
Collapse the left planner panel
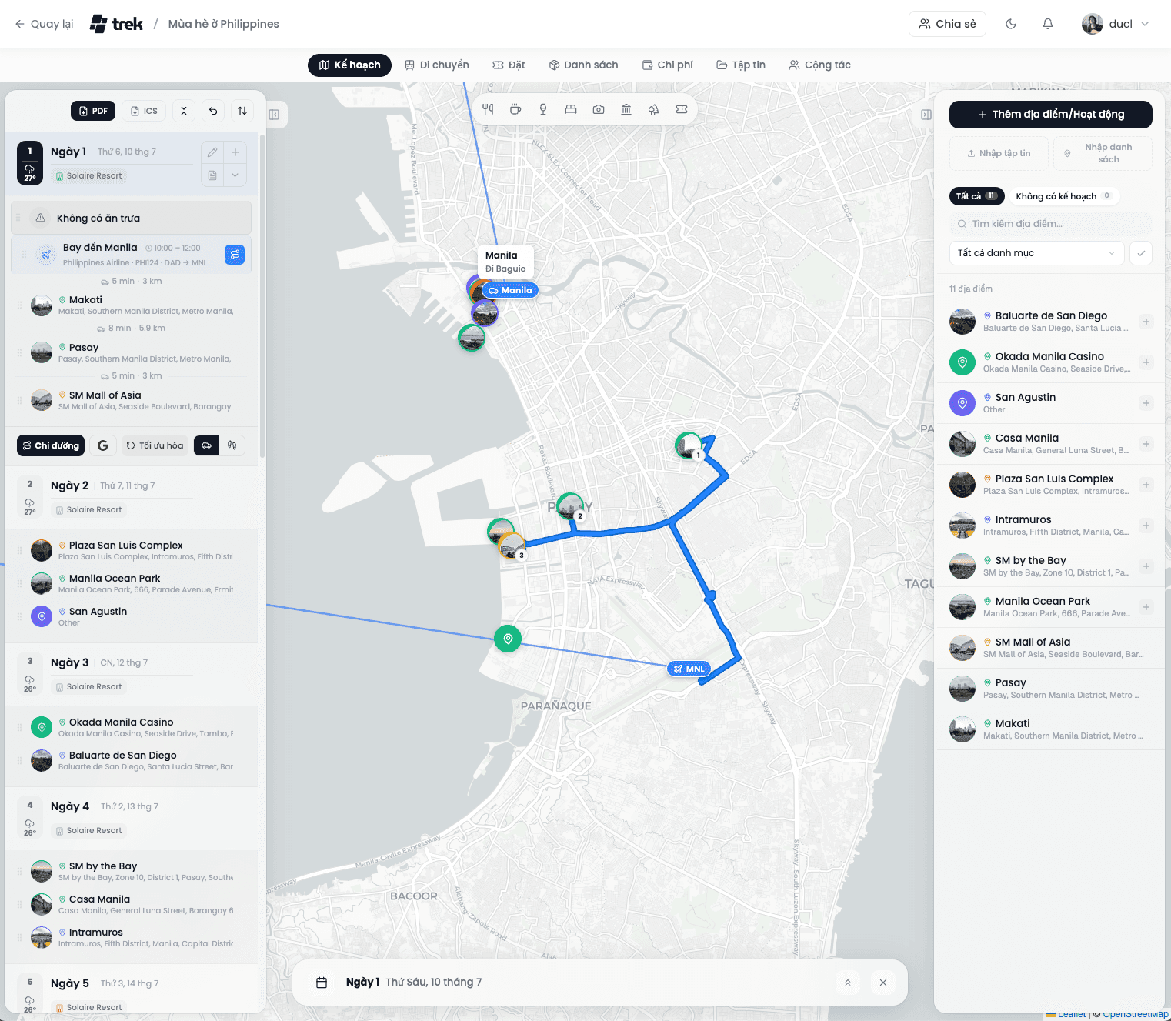[274, 115]
